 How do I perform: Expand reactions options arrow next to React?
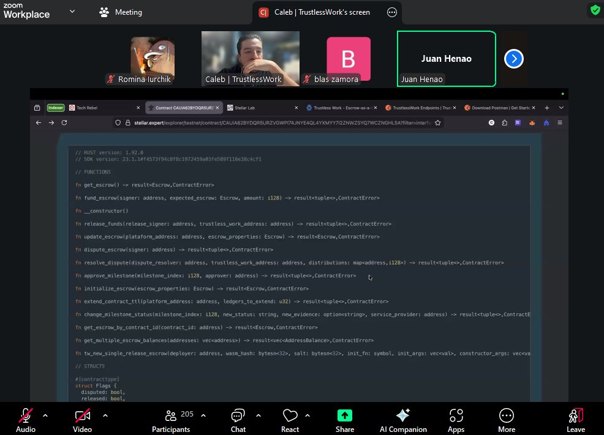(x=308, y=415)
